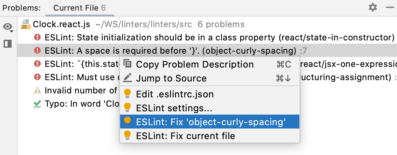Click the green typo checkmark icon

click(37, 104)
